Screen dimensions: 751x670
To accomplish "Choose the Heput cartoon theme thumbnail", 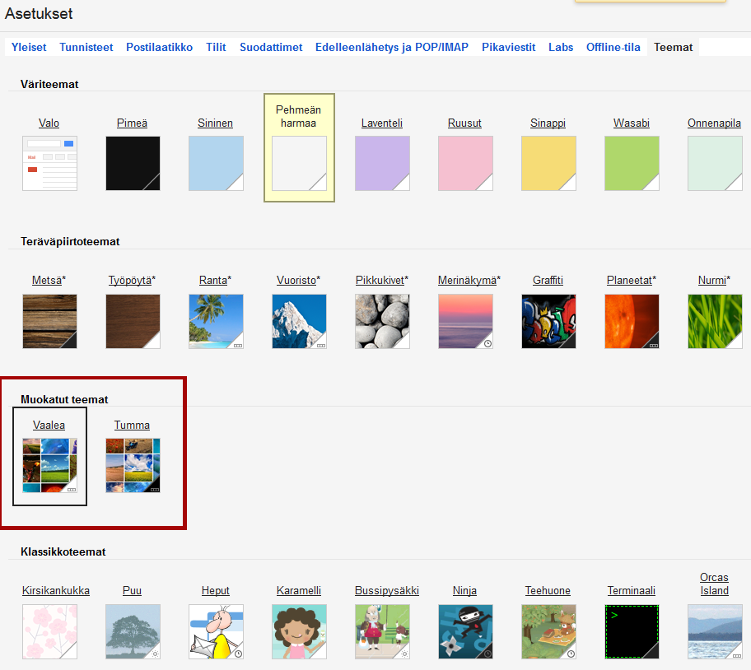I will [x=216, y=631].
